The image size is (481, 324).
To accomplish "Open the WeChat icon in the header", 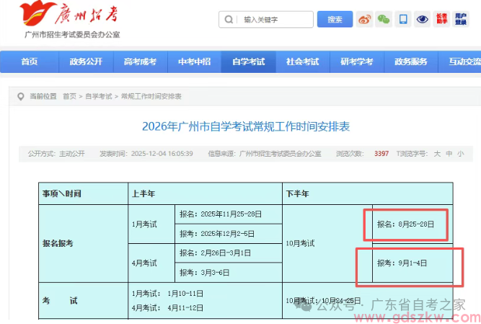I will [x=384, y=19].
